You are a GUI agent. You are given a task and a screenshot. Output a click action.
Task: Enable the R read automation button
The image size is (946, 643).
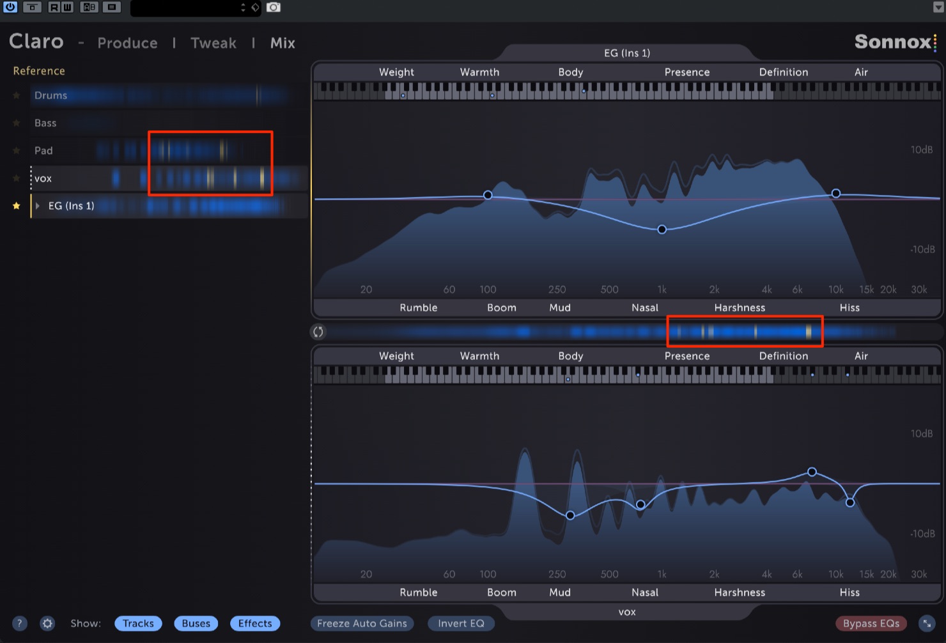pos(54,7)
